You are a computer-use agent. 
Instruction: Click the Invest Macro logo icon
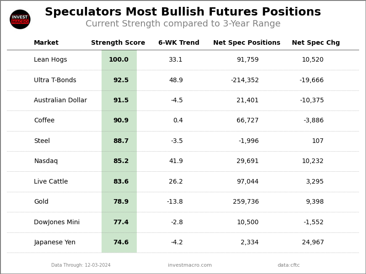click(x=20, y=19)
